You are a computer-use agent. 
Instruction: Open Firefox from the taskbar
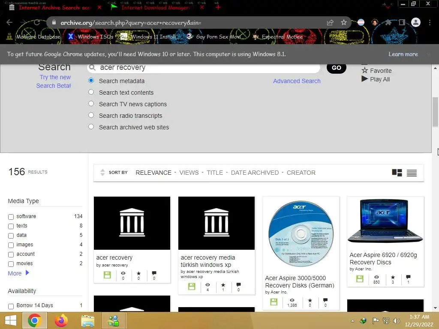61,320
